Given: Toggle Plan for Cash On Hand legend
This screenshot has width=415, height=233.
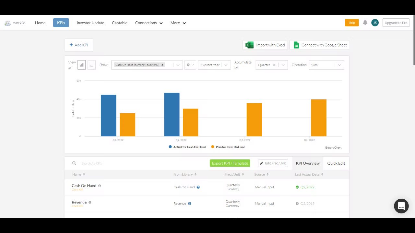Looking at the screenshot, I should coord(228,147).
